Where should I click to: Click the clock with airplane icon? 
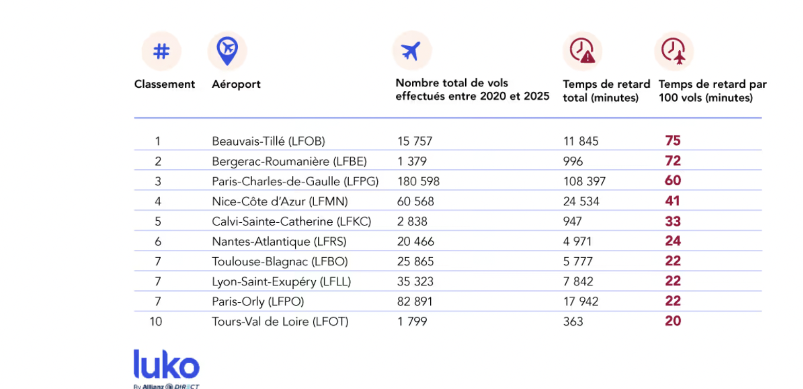tap(673, 51)
